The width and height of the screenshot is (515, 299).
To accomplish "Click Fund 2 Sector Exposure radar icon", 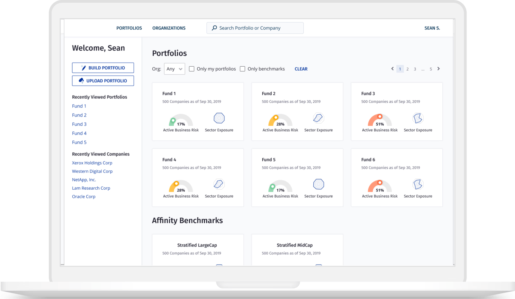I will pos(318,118).
